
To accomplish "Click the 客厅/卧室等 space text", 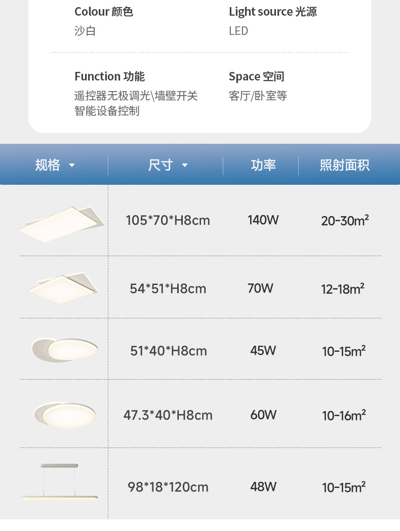I will 258,96.
